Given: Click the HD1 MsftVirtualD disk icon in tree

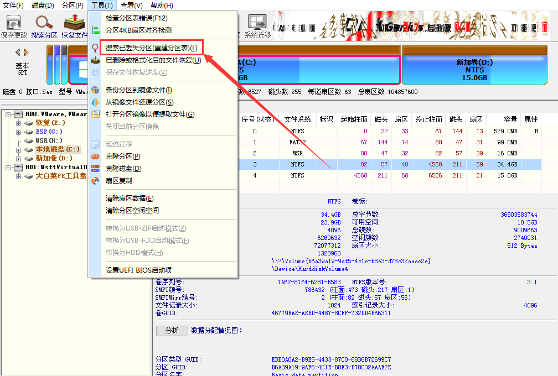Looking at the screenshot, I should pos(18,167).
